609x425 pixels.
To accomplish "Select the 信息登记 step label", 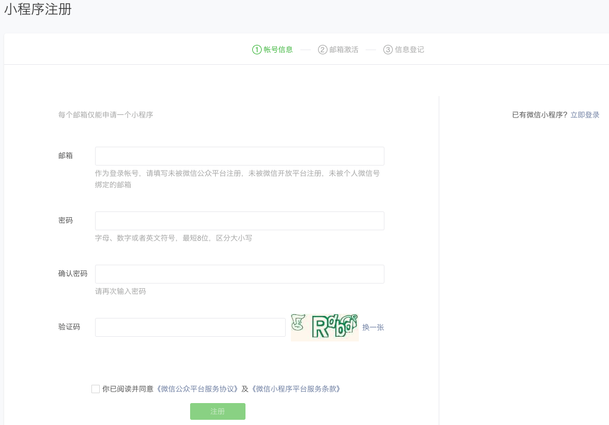I will (x=409, y=50).
